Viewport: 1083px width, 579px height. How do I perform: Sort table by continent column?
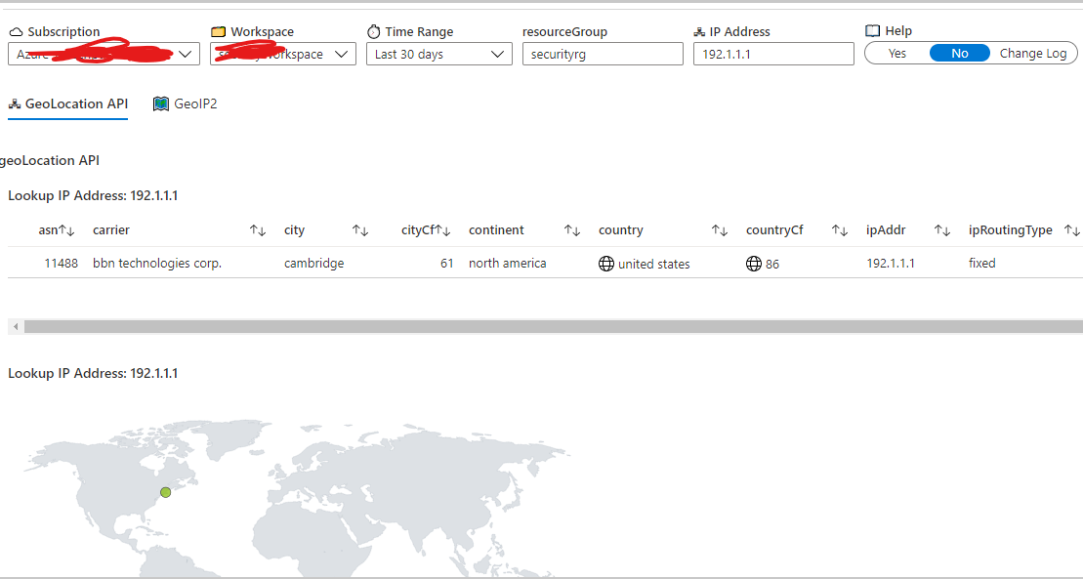point(572,230)
